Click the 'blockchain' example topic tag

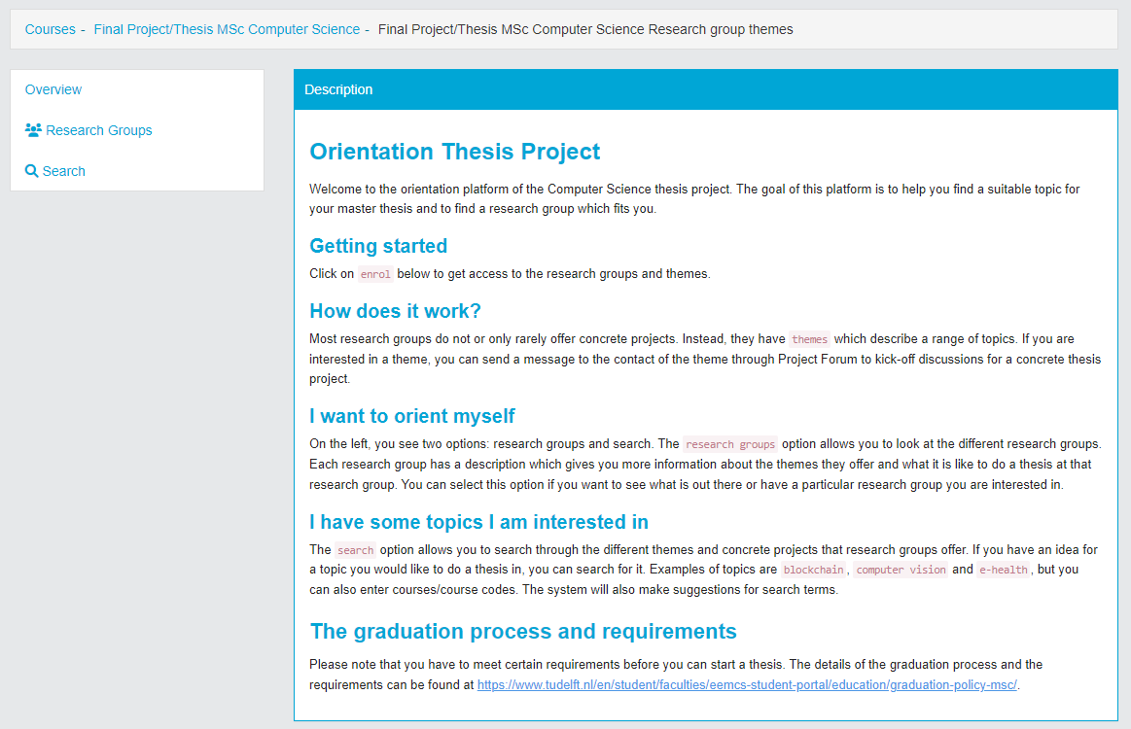[814, 570]
